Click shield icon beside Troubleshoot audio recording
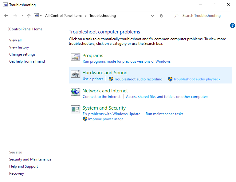 point(111,79)
